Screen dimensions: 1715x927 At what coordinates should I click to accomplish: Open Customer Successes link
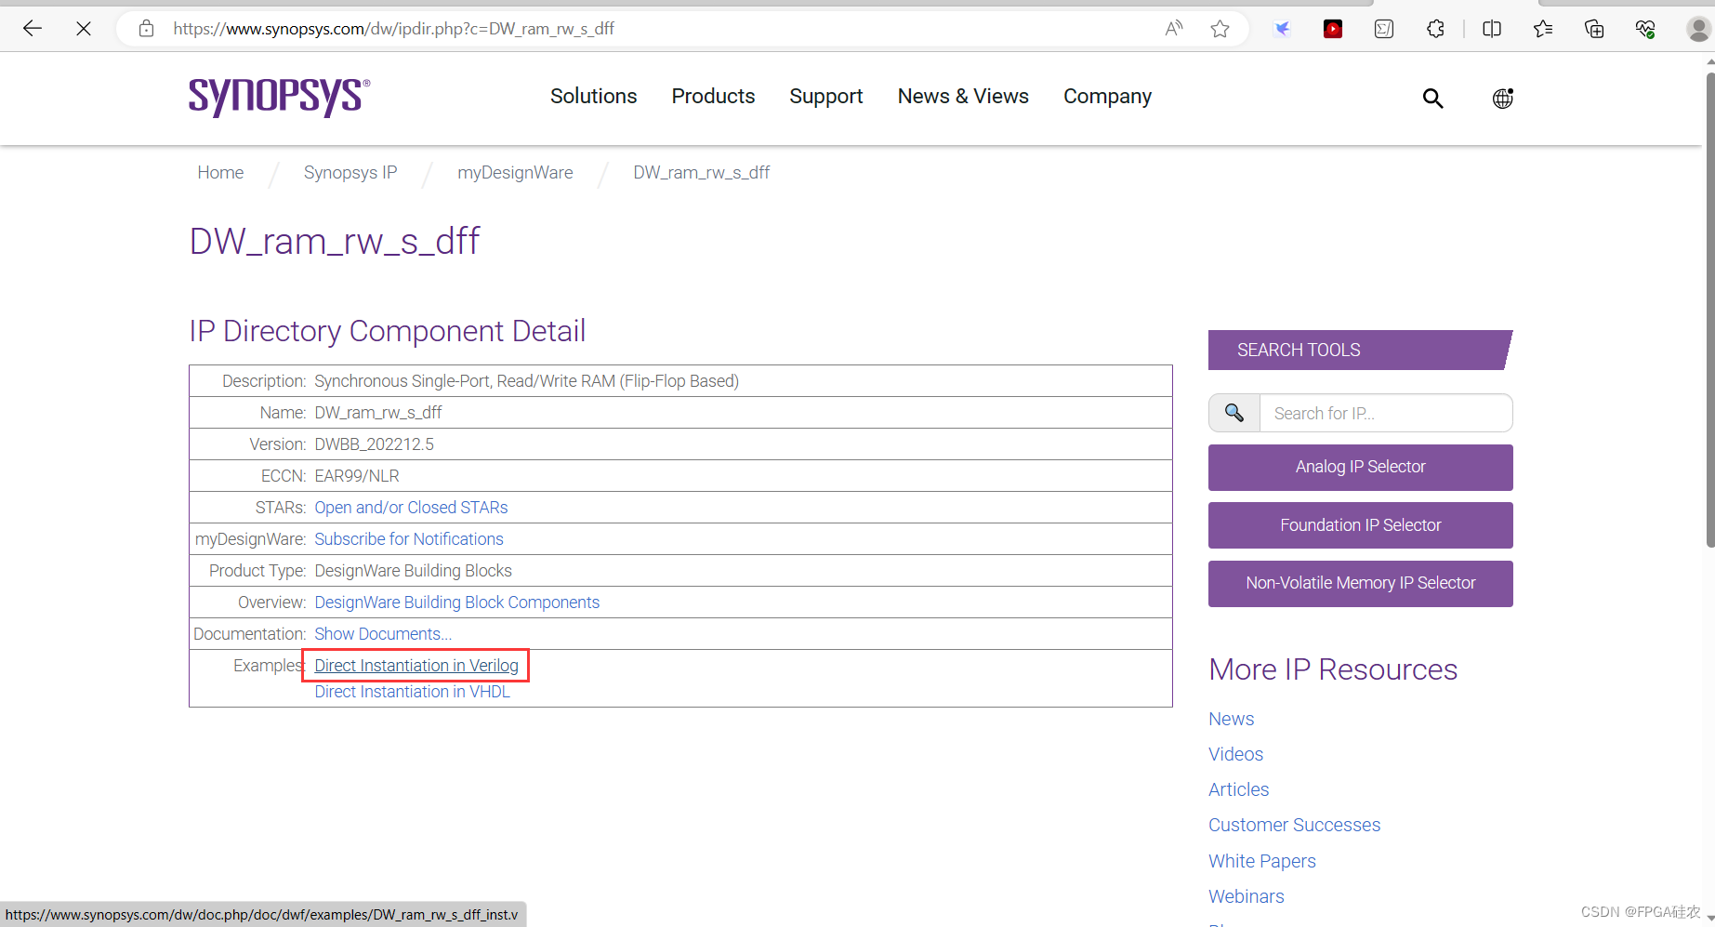(x=1294, y=825)
